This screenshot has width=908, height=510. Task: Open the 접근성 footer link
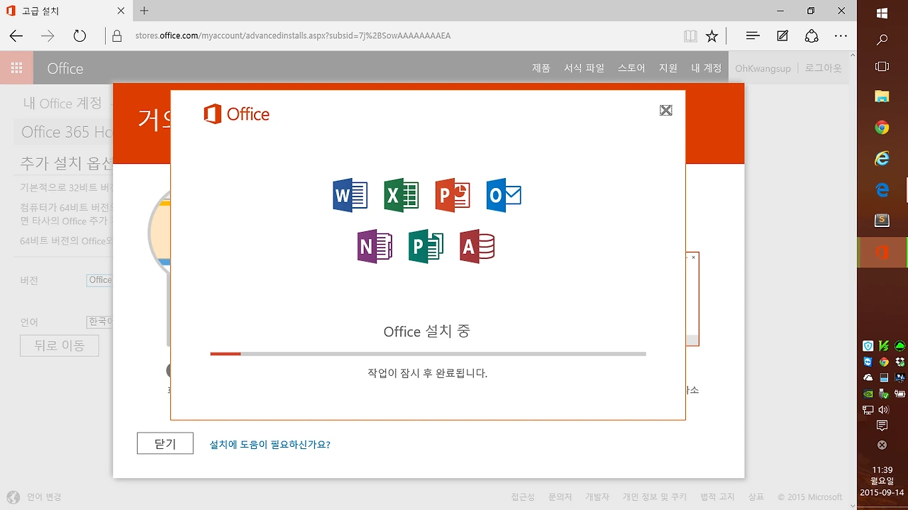click(x=523, y=497)
